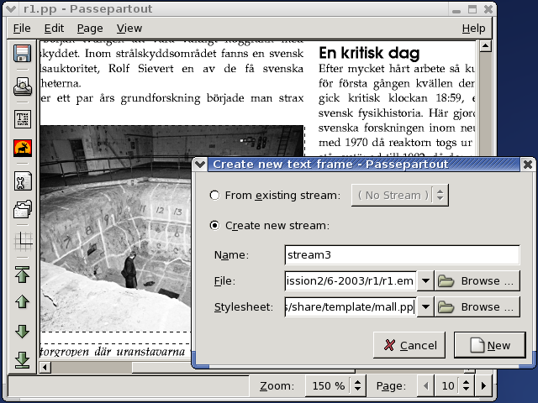
Task: Open the View menu
Action: click(x=129, y=28)
